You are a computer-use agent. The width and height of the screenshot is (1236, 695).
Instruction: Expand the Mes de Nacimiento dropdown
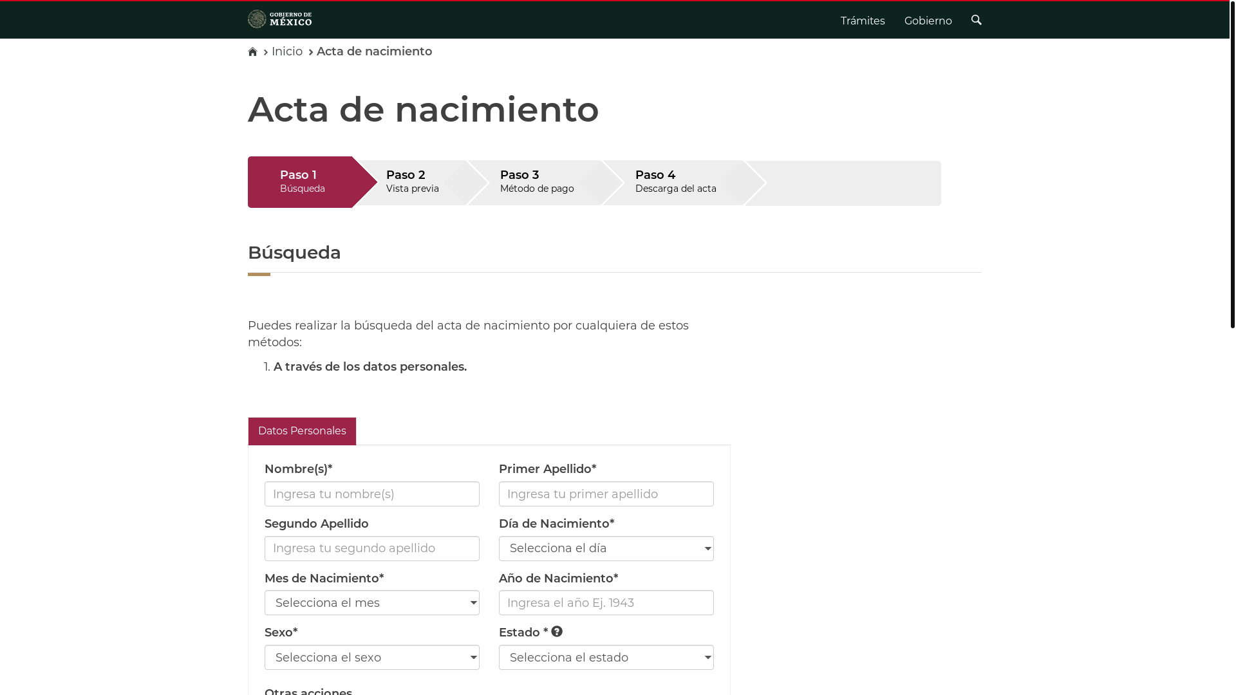click(372, 603)
